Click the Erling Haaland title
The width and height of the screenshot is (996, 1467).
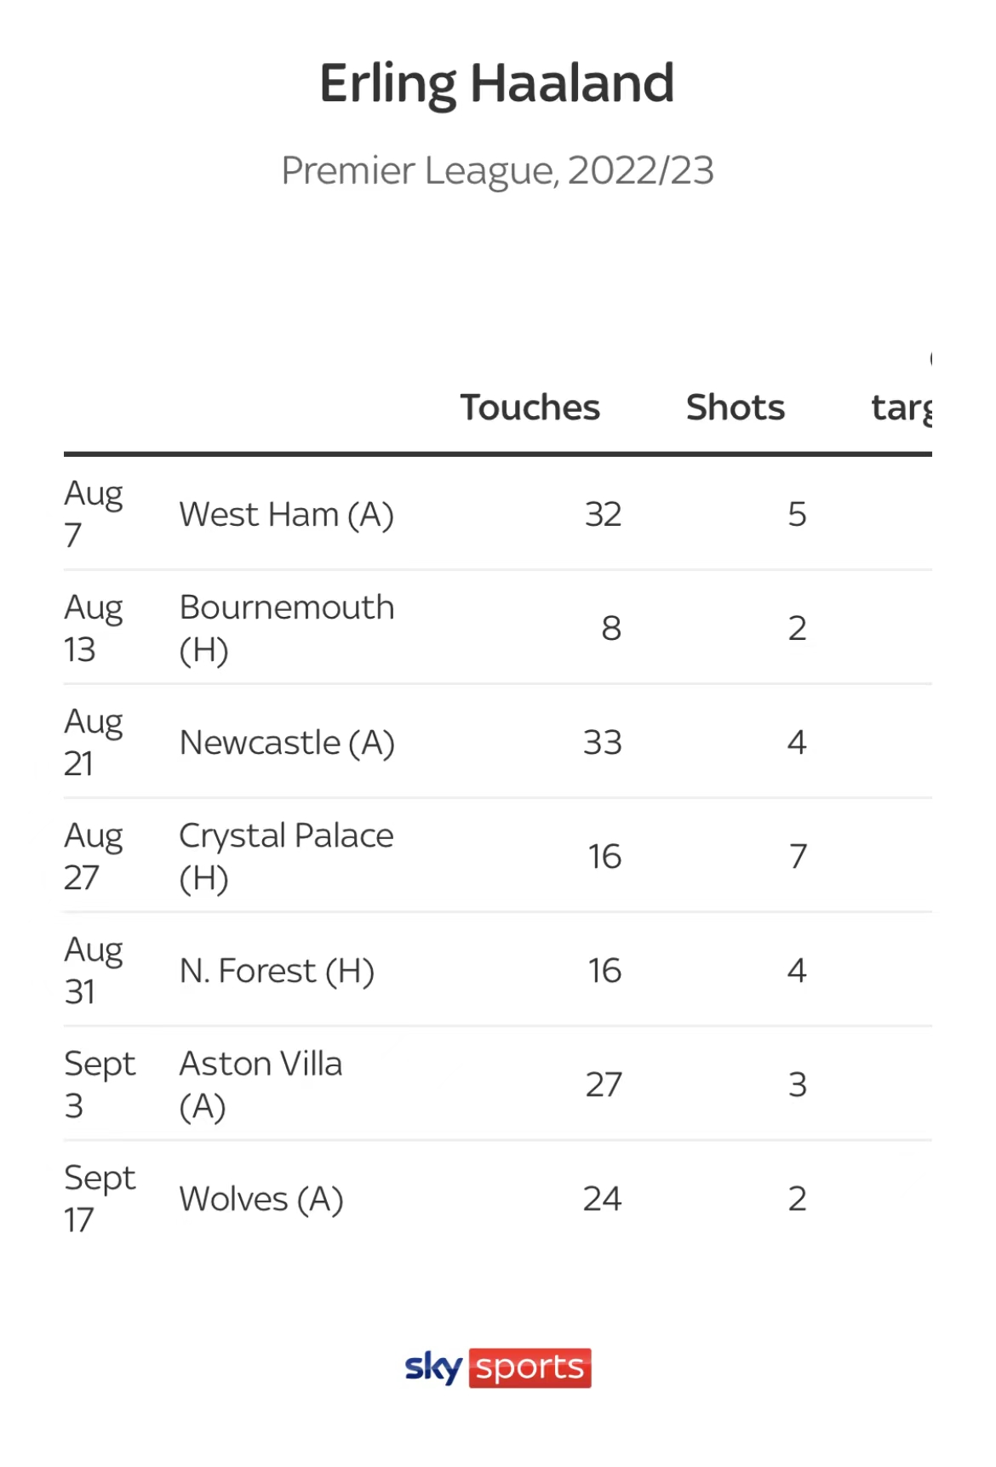tap(497, 83)
